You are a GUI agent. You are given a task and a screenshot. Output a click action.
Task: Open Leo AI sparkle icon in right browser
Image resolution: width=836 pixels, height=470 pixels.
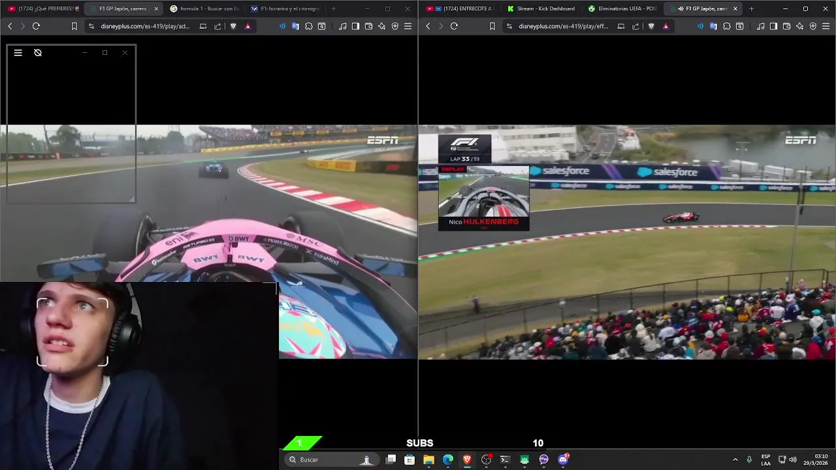[x=799, y=26]
